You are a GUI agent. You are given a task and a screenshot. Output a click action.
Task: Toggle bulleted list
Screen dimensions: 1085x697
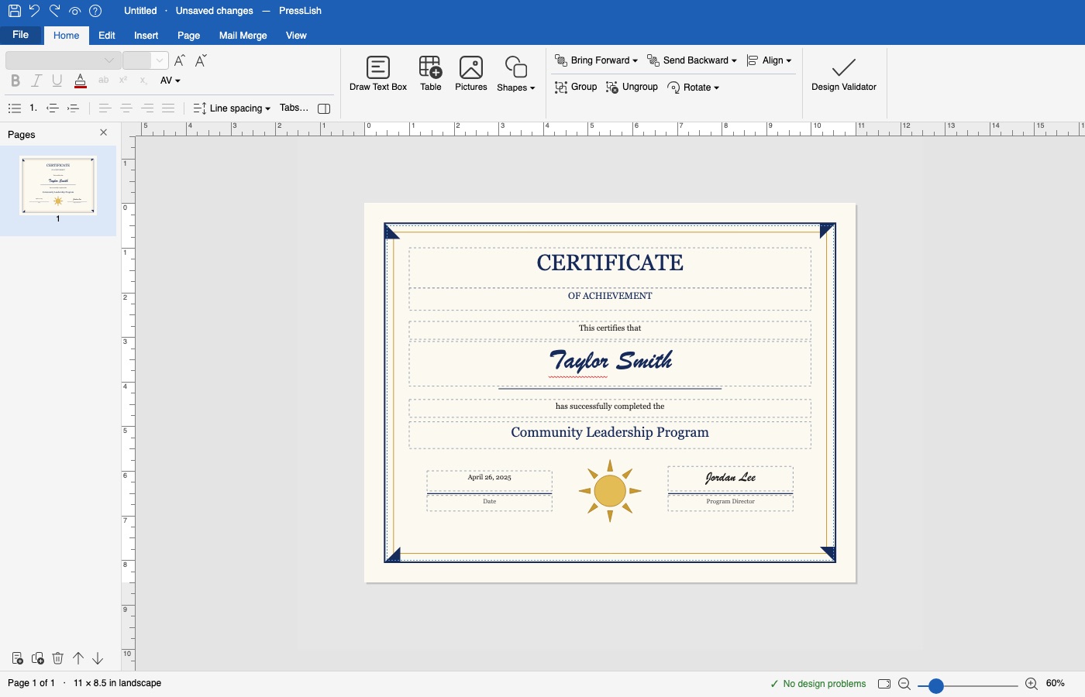pyautogui.click(x=14, y=108)
